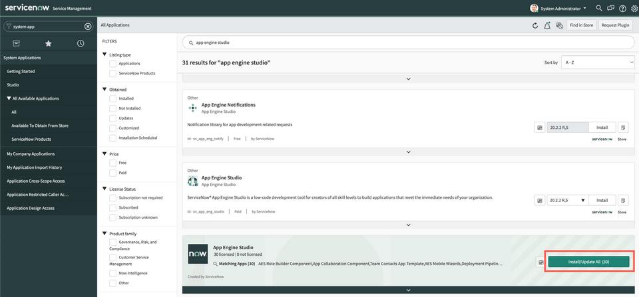
Task: Click Request Plugin button
Action: (615, 25)
